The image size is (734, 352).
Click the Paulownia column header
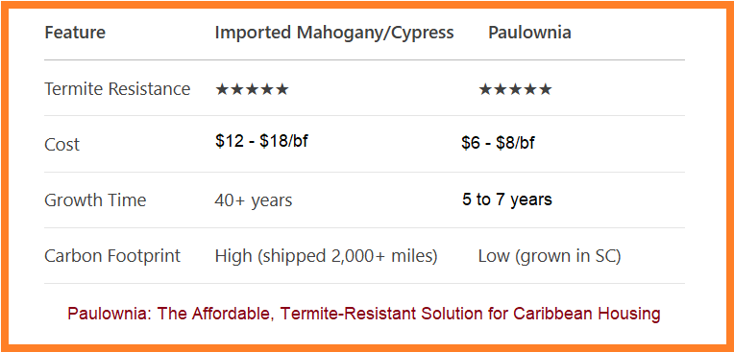[529, 33]
